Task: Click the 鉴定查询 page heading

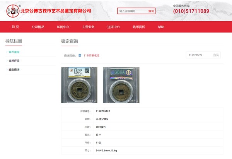Action: 70,41
